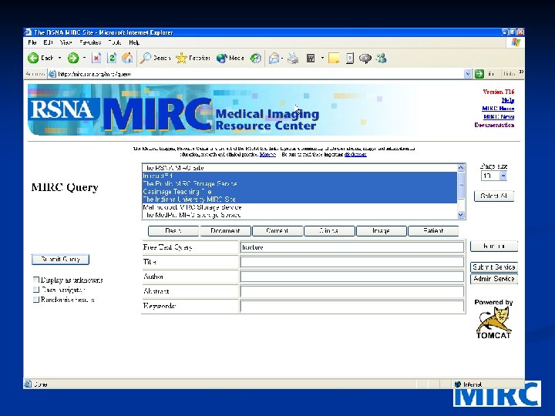Enable the Case navigator checkbox

pos(35,290)
